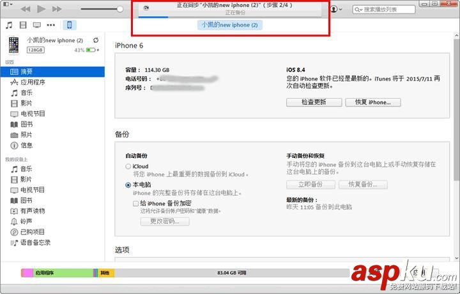Open the TV shows library icon
The width and height of the screenshot is (460, 294).
coord(37,25)
